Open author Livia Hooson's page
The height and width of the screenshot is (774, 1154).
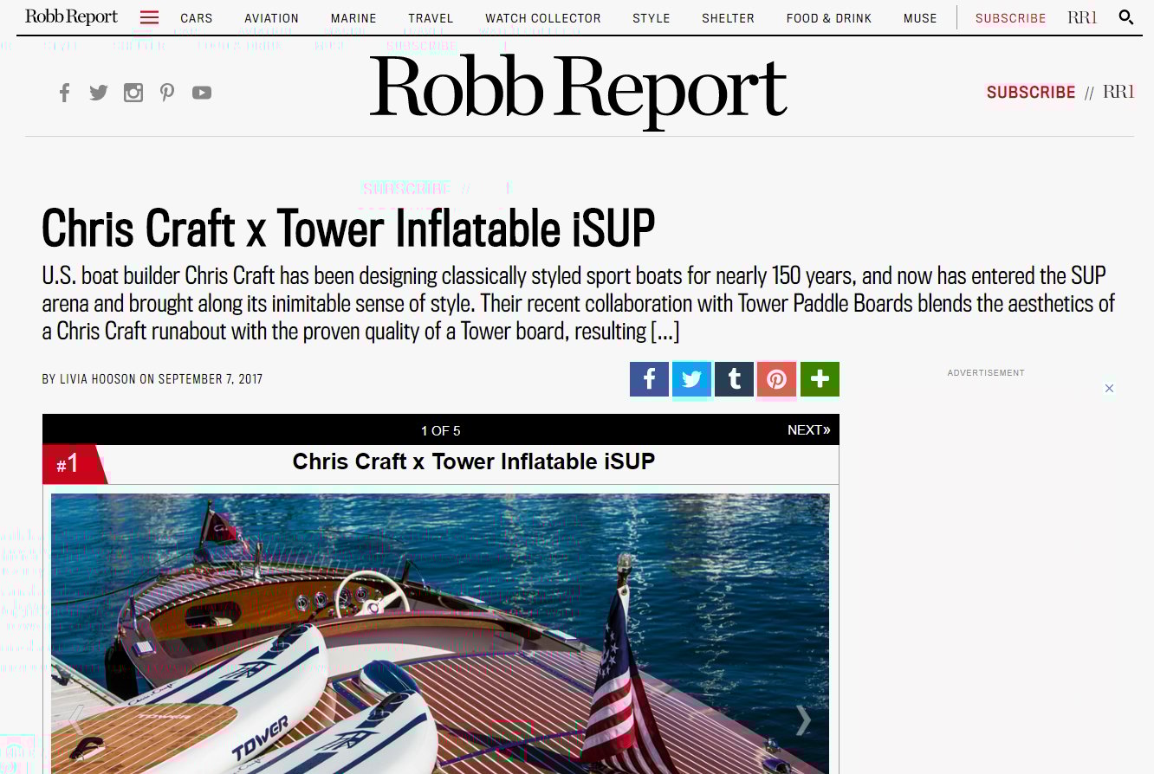point(96,379)
